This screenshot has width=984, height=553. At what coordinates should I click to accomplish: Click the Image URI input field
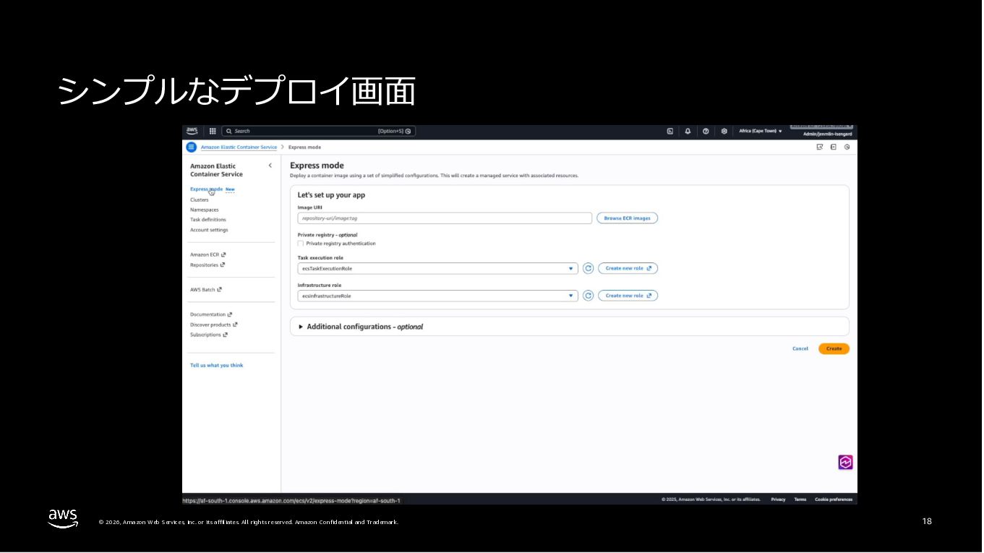[445, 218]
